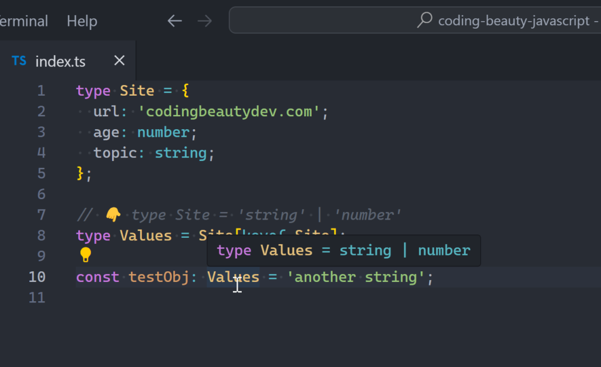Click the 'codingbeautydev.com' string literal
The width and height of the screenshot is (601, 367).
click(x=229, y=112)
